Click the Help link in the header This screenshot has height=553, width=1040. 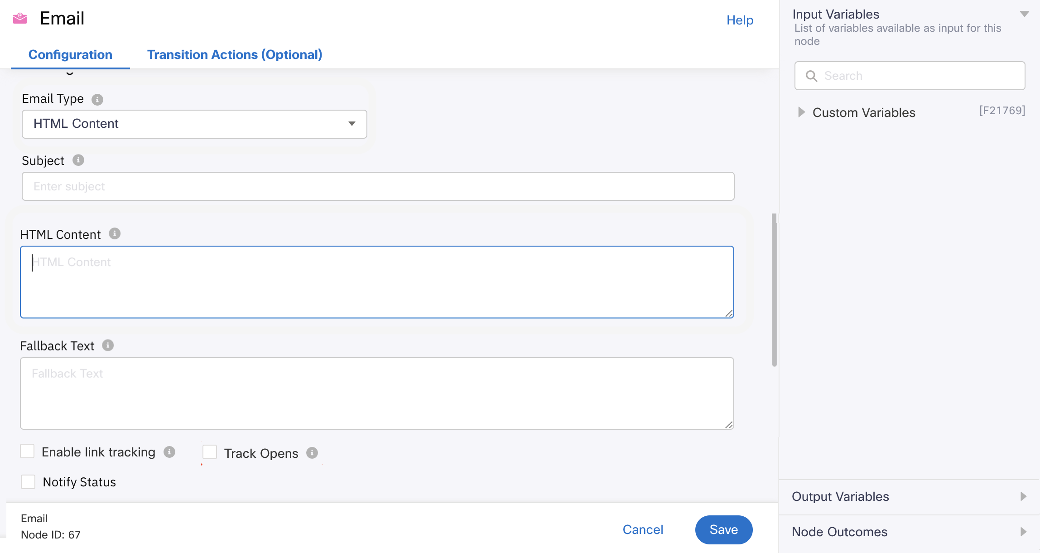pyautogui.click(x=740, y=19)
